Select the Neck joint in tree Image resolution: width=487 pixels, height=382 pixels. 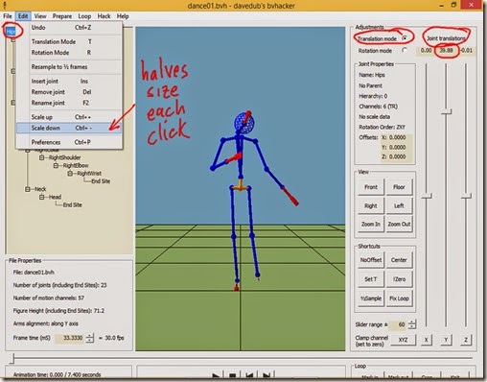(40, 189)
